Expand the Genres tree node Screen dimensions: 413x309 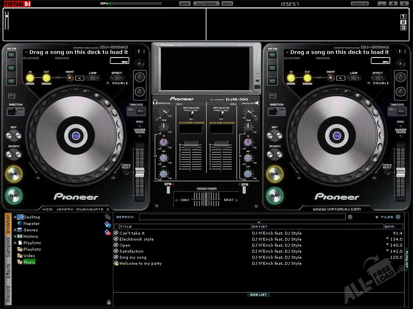click(x=15, y=230)
